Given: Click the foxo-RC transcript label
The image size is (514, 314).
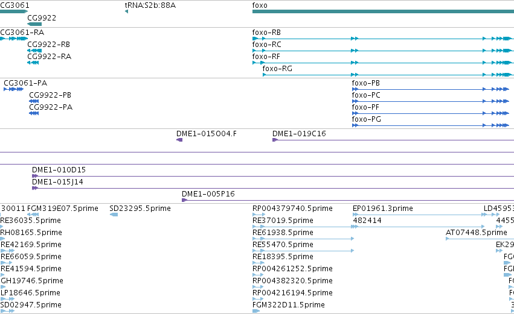Looking at the screenshot, I should (x=266, y=45).
